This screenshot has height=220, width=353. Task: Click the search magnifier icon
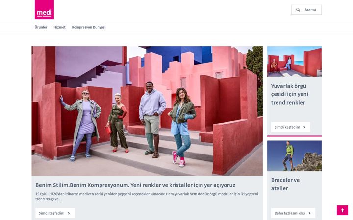[298, 10]
